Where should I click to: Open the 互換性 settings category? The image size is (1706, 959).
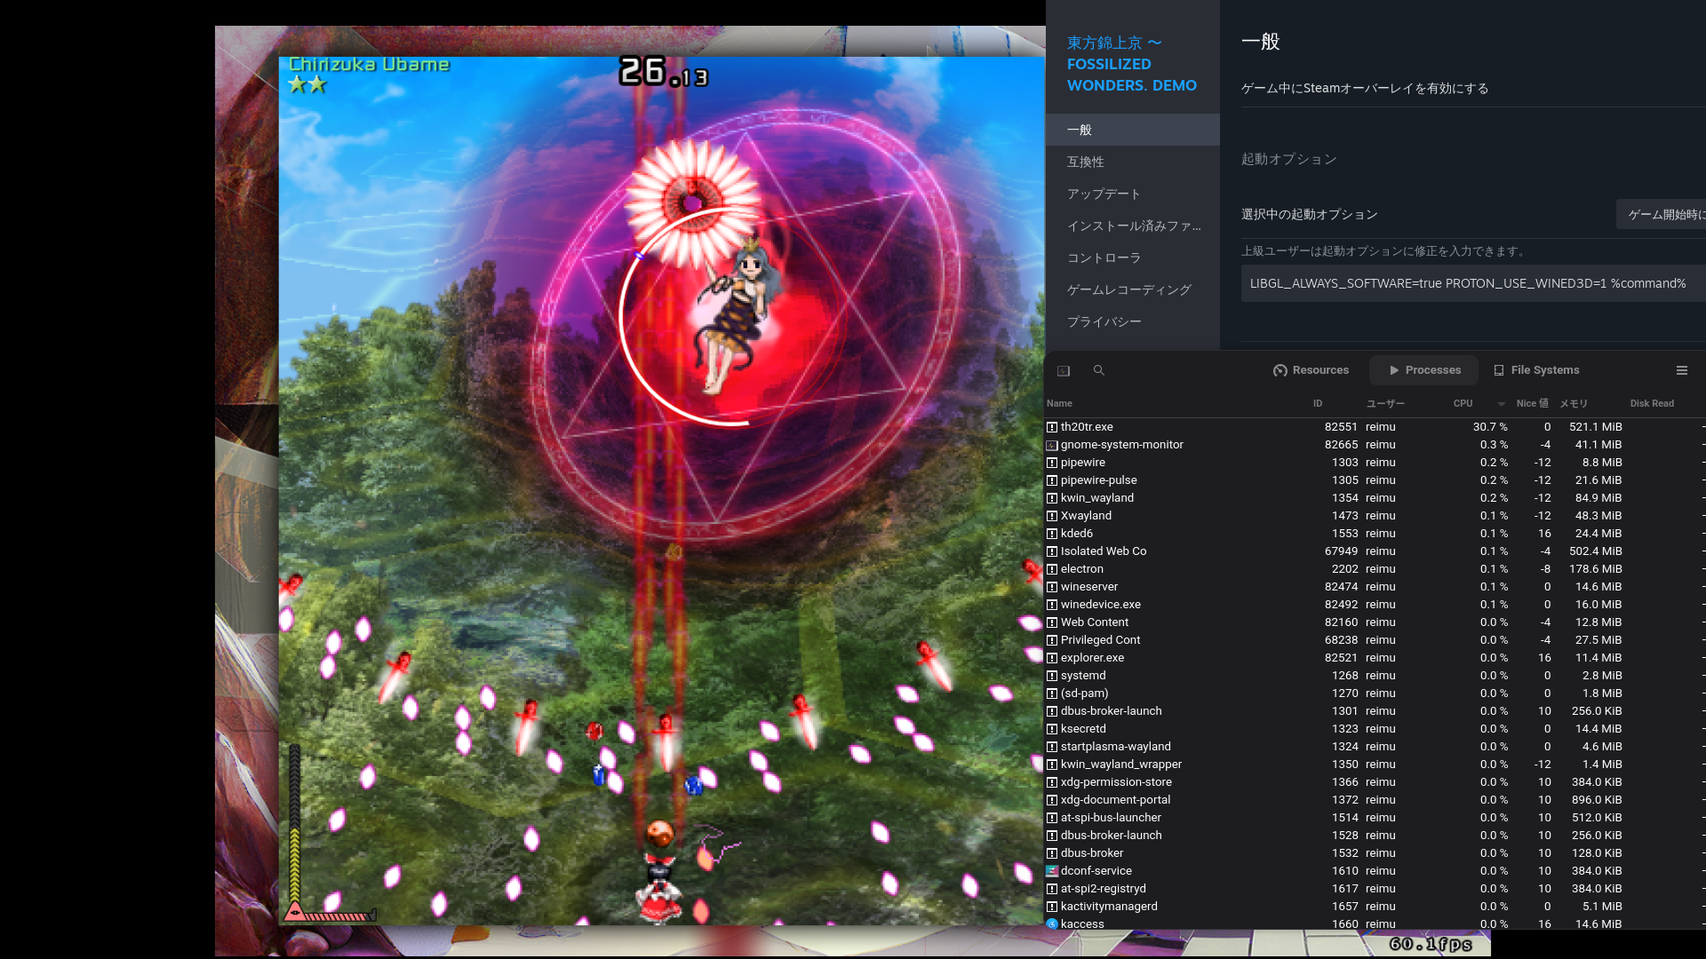(1133, 162)
